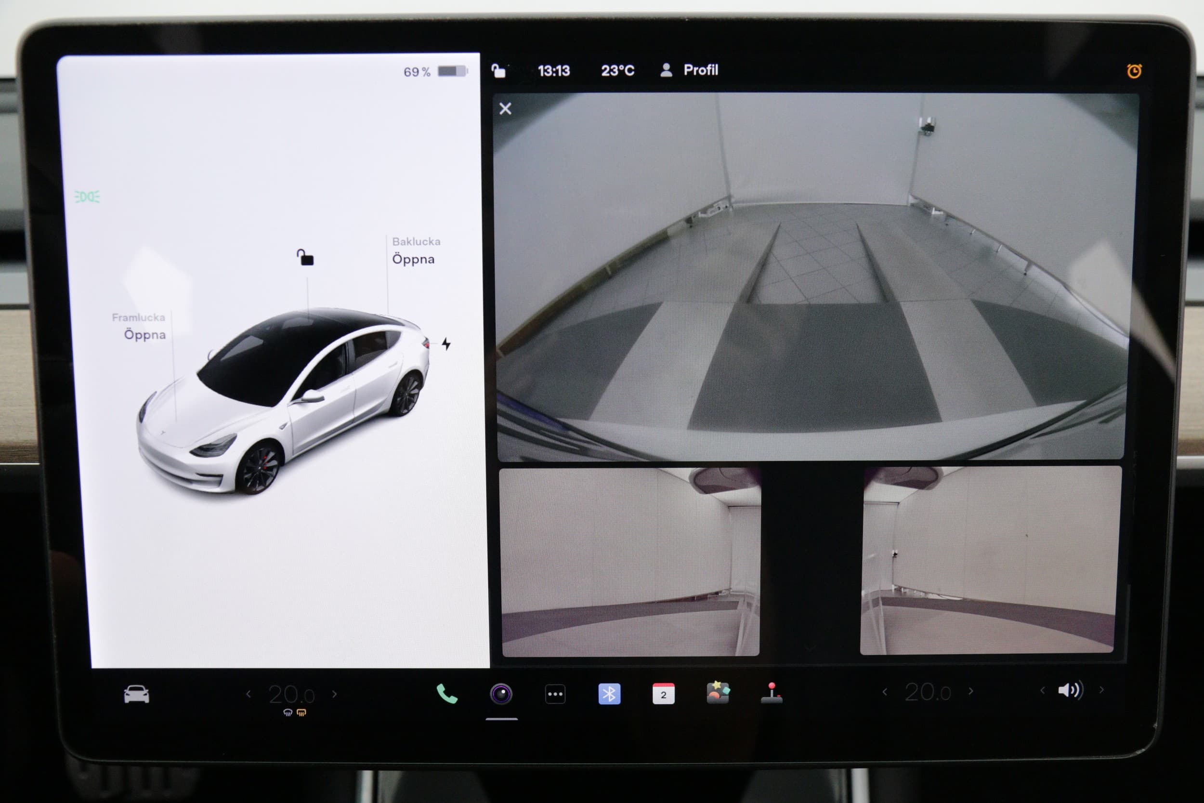Tap the alarm clock icon
1204x803 pixels.
(1134, 71)
